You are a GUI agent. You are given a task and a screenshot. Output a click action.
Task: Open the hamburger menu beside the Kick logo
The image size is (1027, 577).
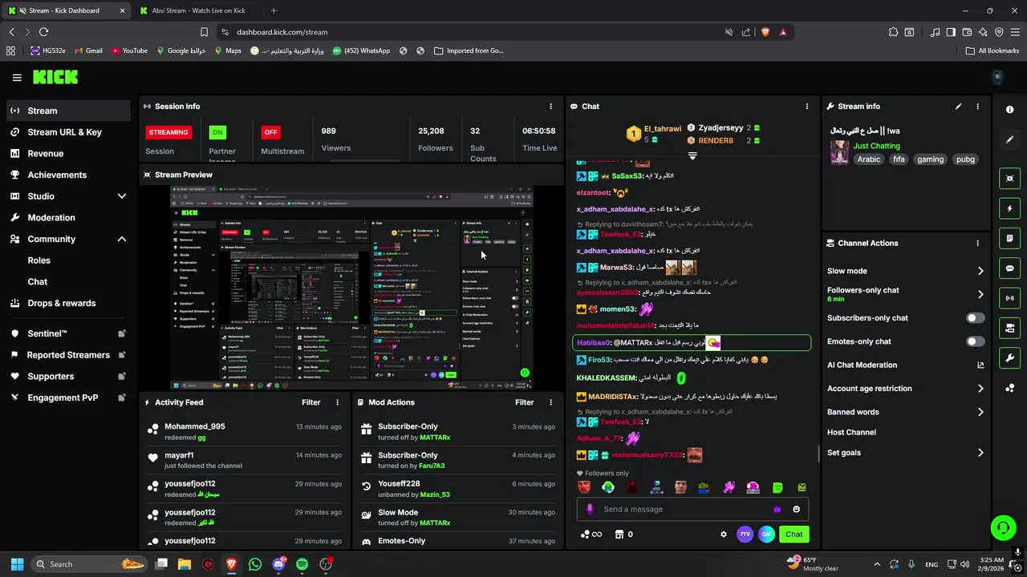pyautogui.click(x=17, y=78)
